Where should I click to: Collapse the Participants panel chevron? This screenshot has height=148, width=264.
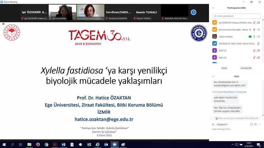click(x=213, y=8)
